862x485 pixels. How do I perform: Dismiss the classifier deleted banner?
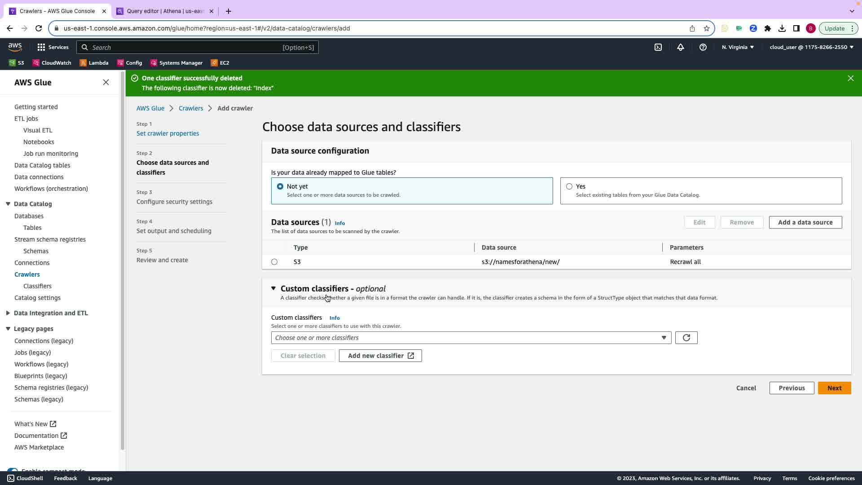(x=850, y=78)
